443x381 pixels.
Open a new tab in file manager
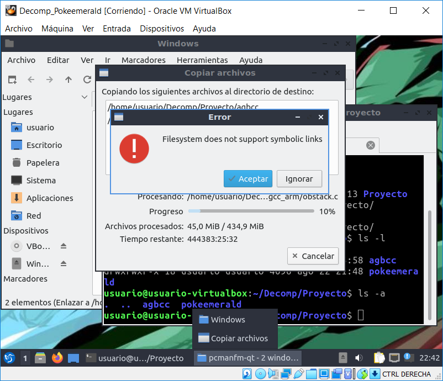pyautogui.click(x=12, y=80)
